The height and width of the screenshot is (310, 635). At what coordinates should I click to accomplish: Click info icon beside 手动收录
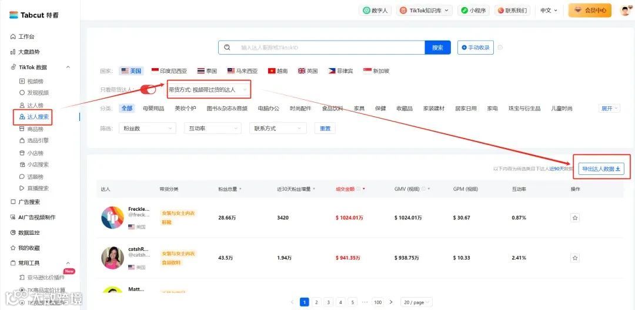[500, 48]
